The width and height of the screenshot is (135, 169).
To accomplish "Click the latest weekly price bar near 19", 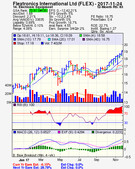I will [x=122, y=53].
